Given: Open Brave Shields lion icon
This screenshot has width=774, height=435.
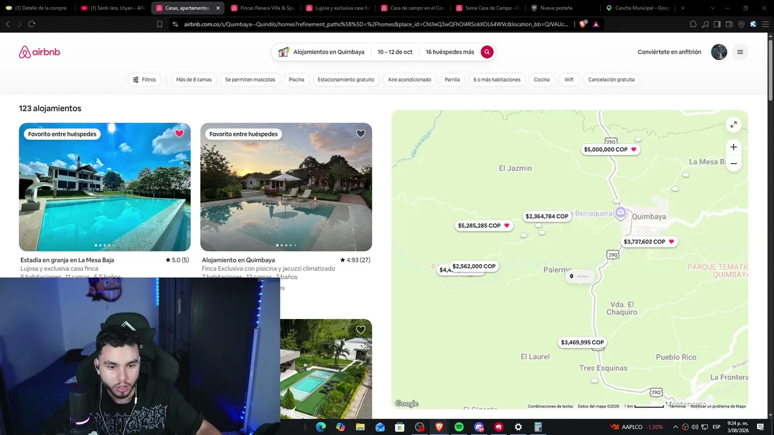Looking at the screenshot, I should [583, 24].
